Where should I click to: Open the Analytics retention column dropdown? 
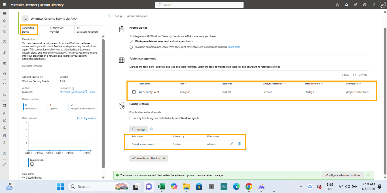274,84
